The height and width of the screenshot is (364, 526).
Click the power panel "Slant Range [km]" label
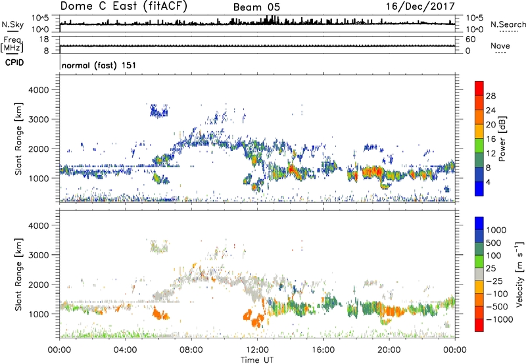(18, 139)
